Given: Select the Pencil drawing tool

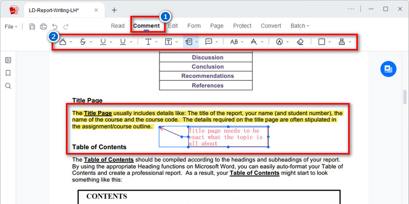Looking at the screenshot, I should (280, 42).
